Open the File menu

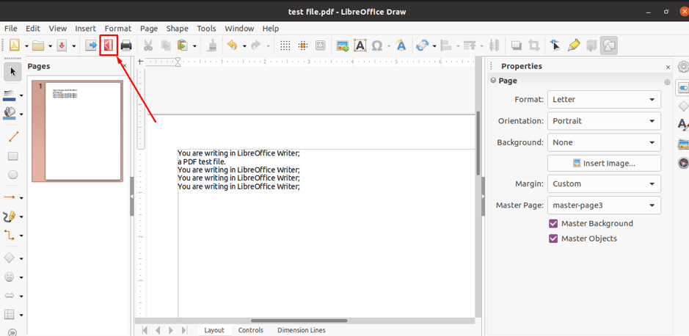pos(10,29)
